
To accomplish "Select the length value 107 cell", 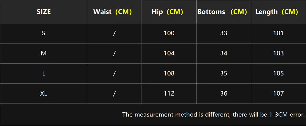I will [x=278, y=93].
